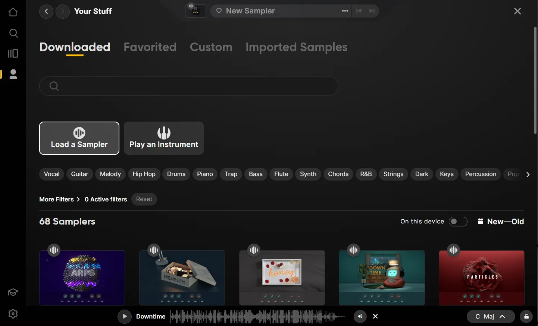Go to the Home icon in sidebar
538x326 pixels.
pyautogui.click(x=13, y=12)
